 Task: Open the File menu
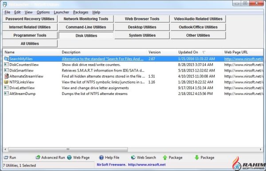click(7, 12)
